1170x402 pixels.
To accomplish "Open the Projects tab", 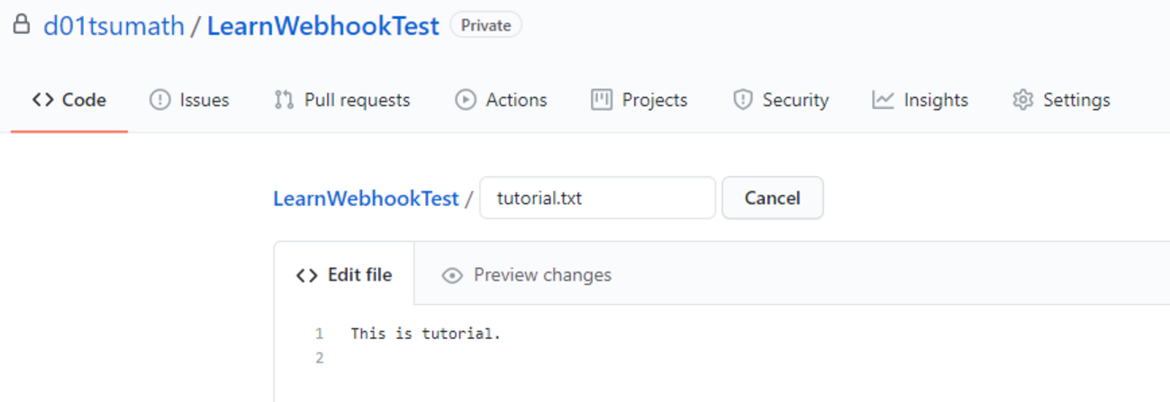I will pos(639,100).
